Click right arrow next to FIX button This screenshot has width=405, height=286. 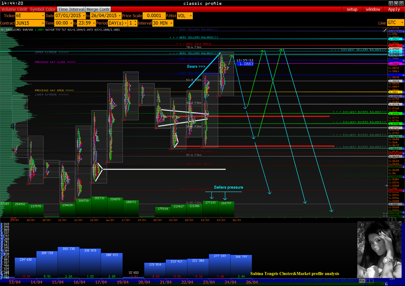(372, 281)
